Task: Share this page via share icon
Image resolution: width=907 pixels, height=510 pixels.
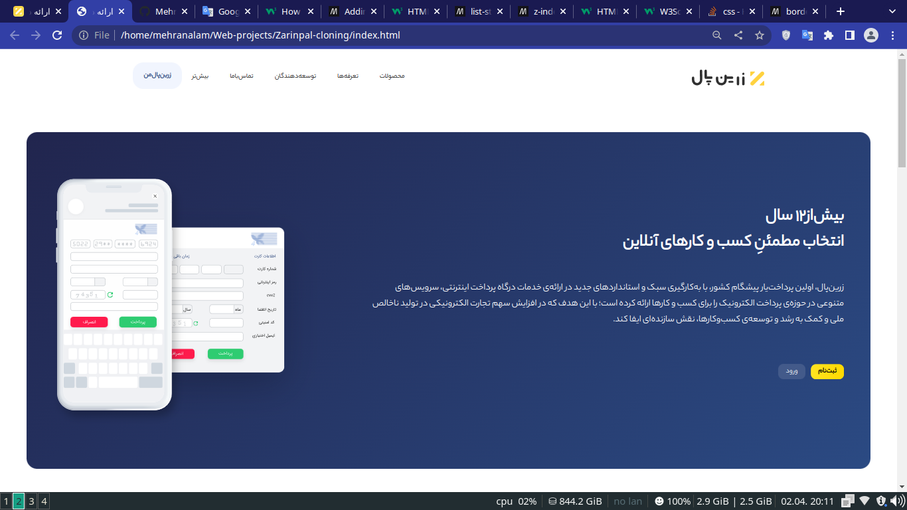Action: [x=738, y=35]
